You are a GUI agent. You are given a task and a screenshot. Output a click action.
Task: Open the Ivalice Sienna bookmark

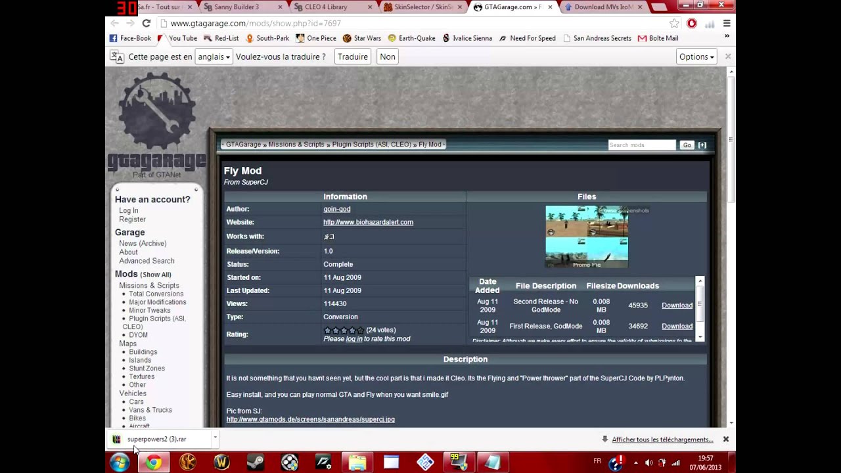click(466, 38)
